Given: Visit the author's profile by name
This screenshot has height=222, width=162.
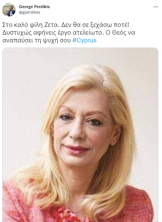Looking at the screenshot, I should pyautogui.click(x=34, y=7).
